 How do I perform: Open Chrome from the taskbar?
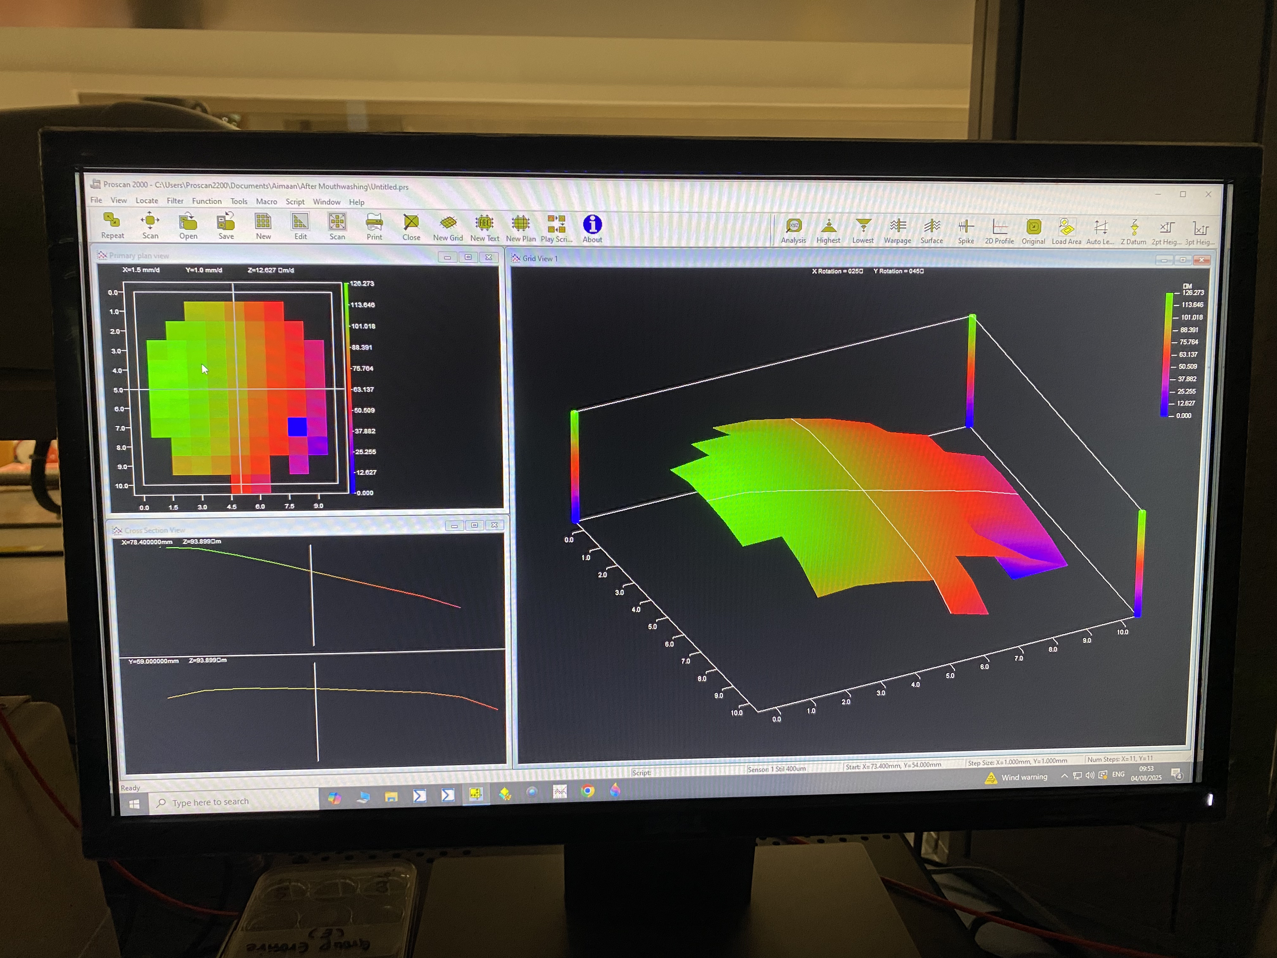[x=588, y=791]
